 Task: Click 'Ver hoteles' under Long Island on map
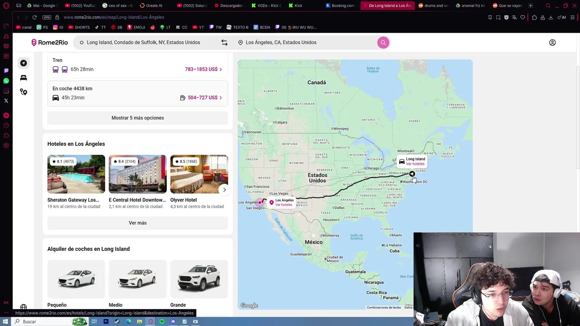pyautogui.click(x=415, y=164)
